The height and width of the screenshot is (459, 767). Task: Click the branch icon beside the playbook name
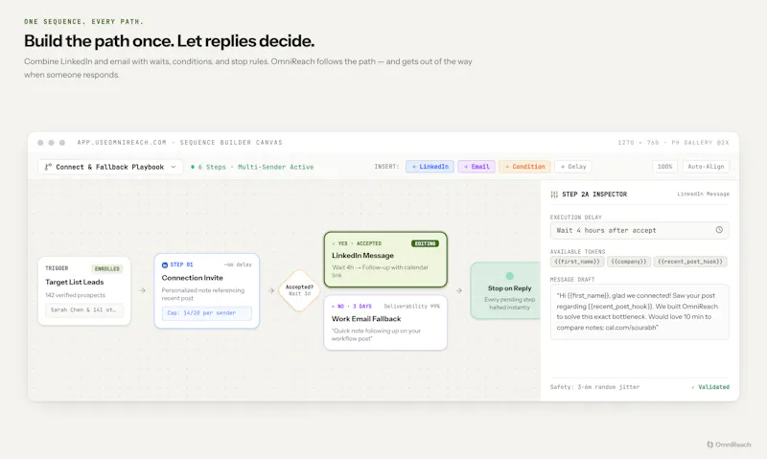[48, 167]
